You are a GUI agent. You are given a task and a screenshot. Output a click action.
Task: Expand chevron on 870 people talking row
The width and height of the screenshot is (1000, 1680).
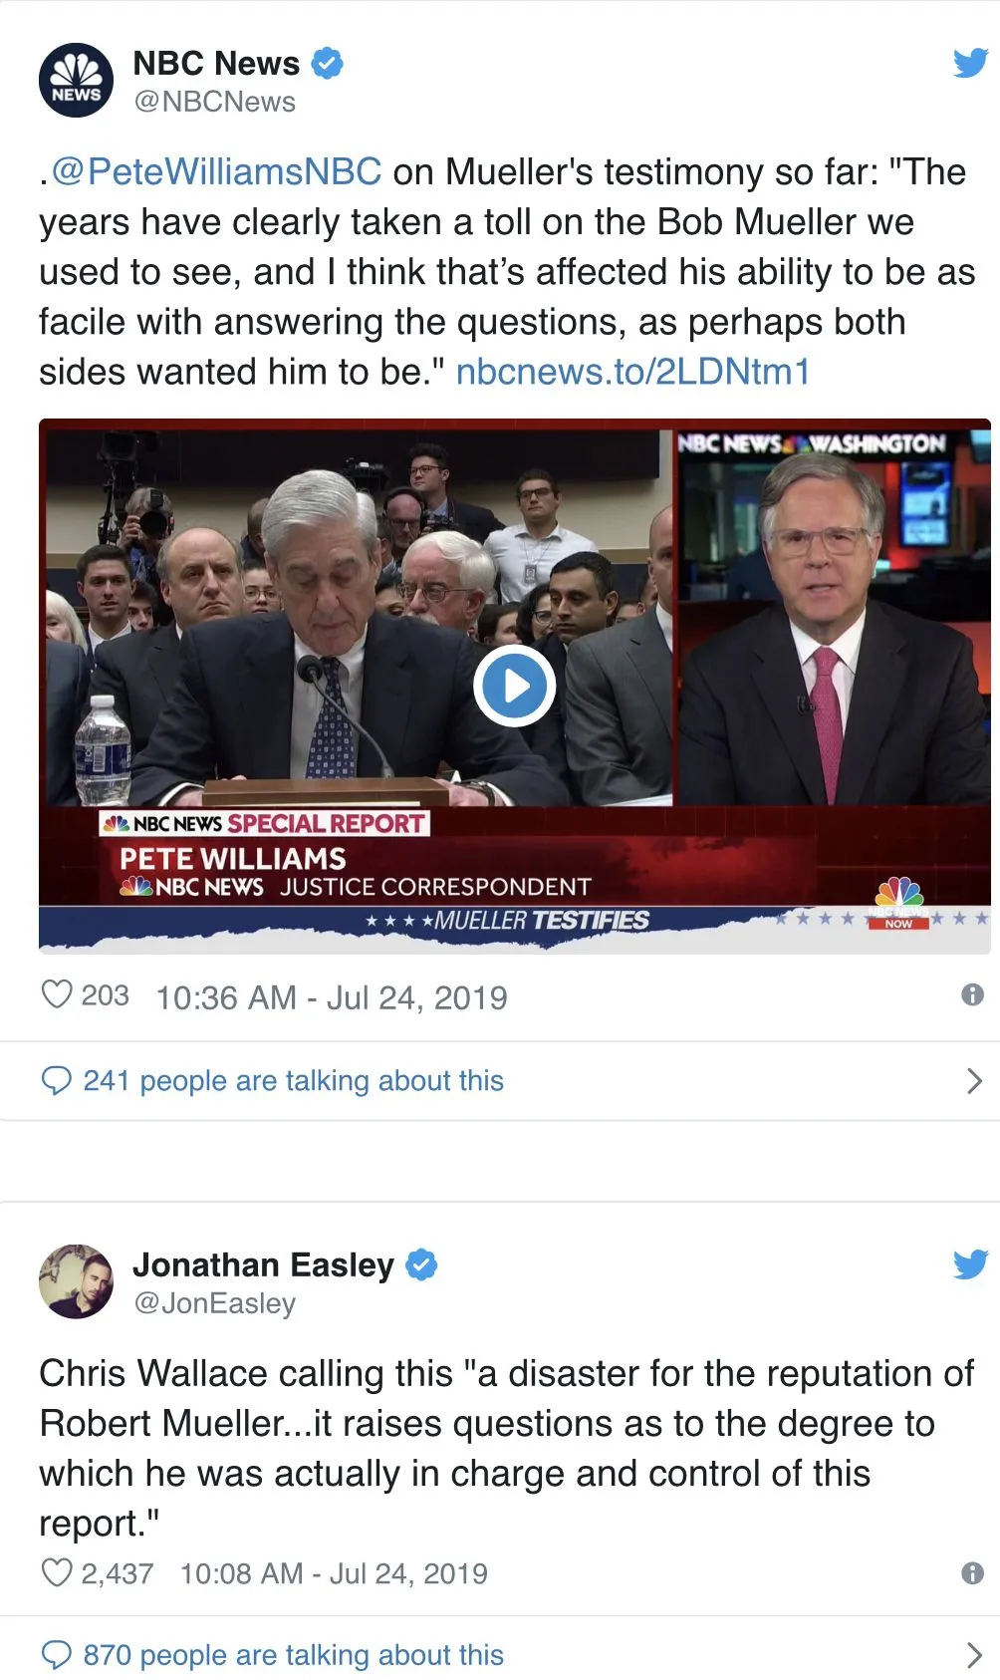tap(974, 1655)
